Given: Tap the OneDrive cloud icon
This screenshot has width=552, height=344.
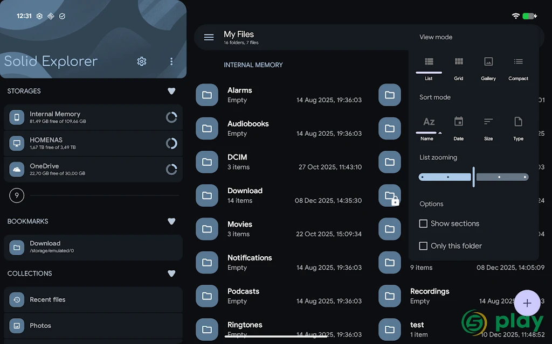Looking at the screenshot, I should [x=17, y=169].
